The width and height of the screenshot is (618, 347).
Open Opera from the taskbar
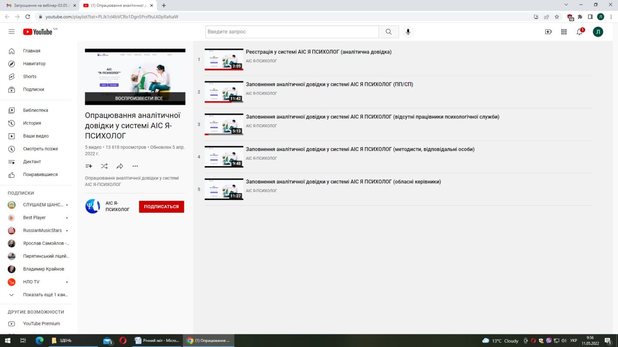[x=123, y=341]
